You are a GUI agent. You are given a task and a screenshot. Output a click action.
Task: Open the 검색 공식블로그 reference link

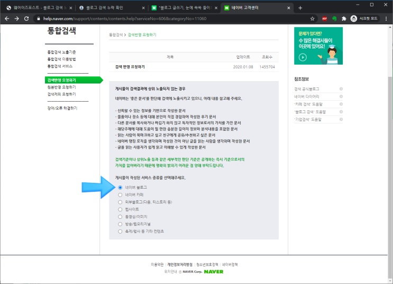(x=307, y=89)
